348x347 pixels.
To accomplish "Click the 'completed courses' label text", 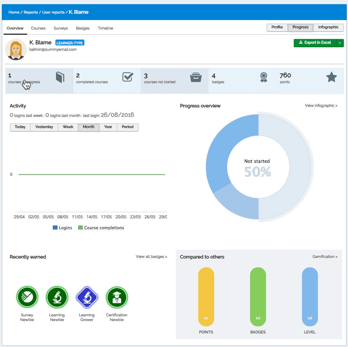I will [92, 82].
